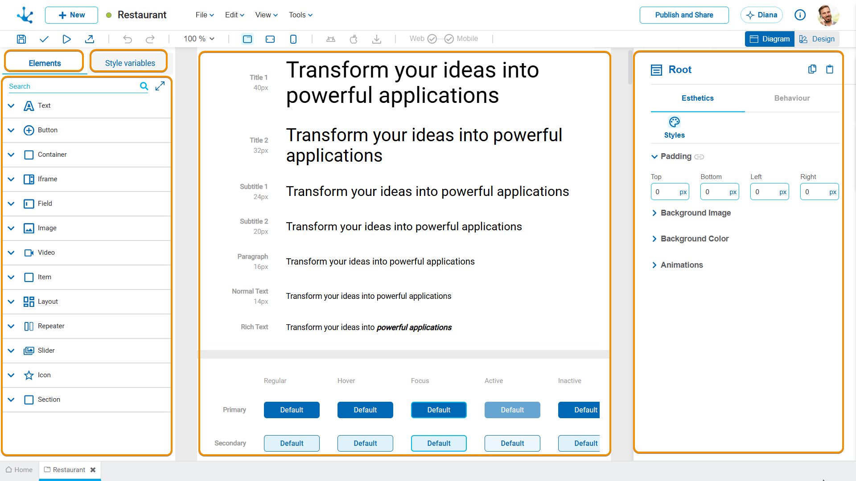Open the 100 % zoom dropdown
The image size is (856, 481).
tap(199, 39)
